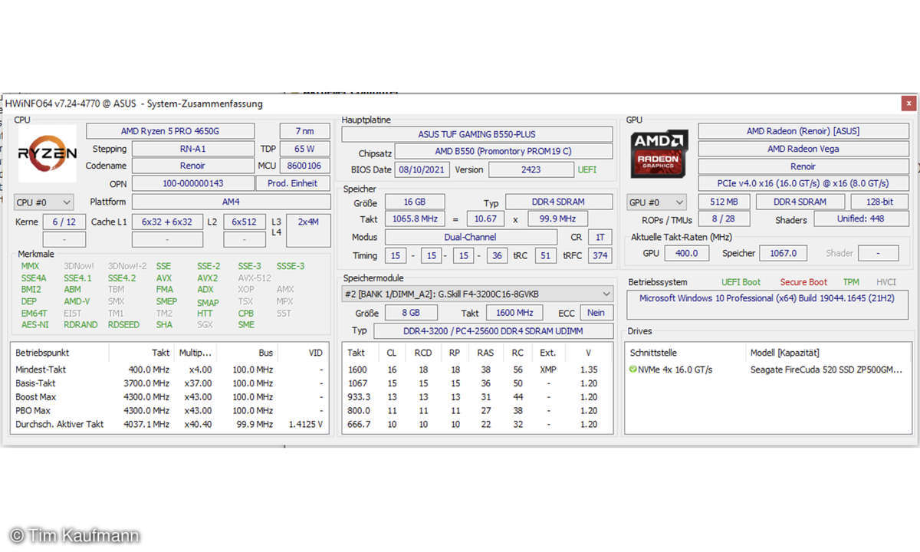Click the BIOS version 2423 field

(531, 169)
